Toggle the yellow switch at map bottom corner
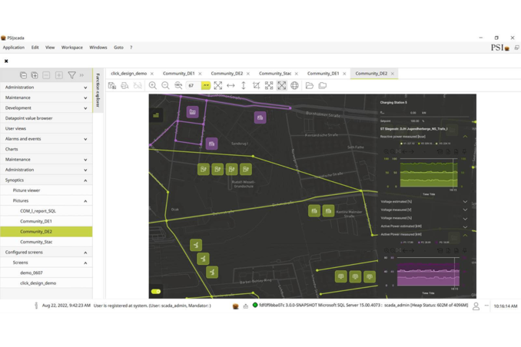The image size is (521, 347). click(156, 292)
